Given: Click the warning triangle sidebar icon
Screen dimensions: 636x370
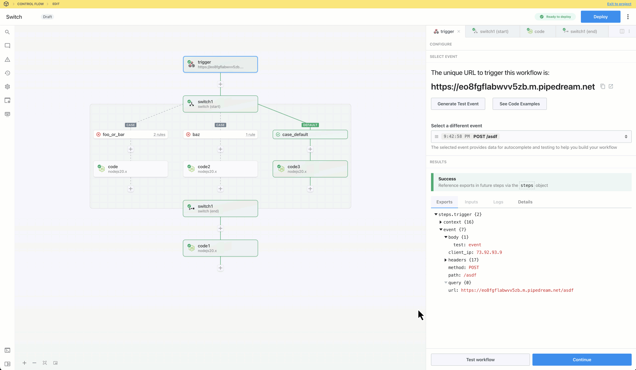Looking at the screenshot, I should click(7, 59).
